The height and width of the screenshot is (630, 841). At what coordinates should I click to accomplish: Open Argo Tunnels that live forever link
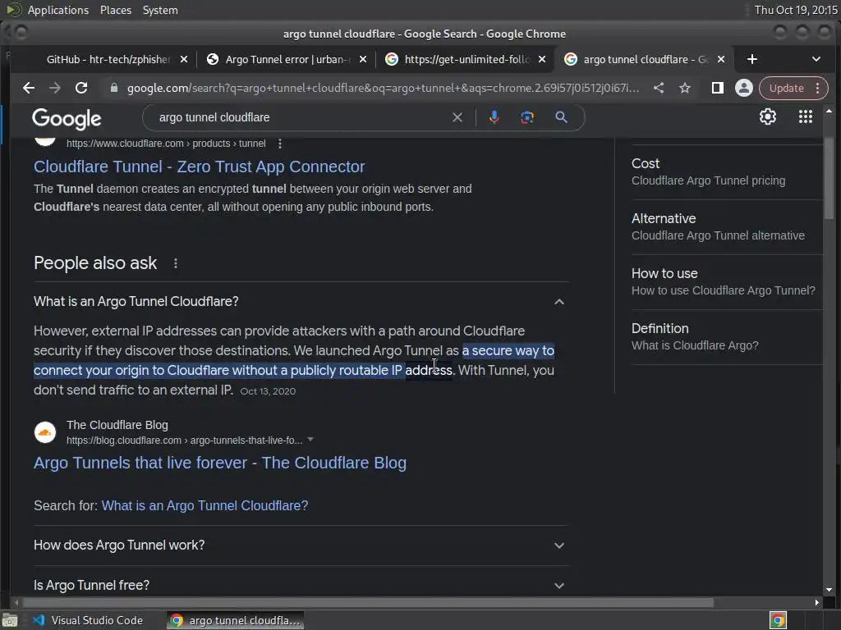coord(220,463)
